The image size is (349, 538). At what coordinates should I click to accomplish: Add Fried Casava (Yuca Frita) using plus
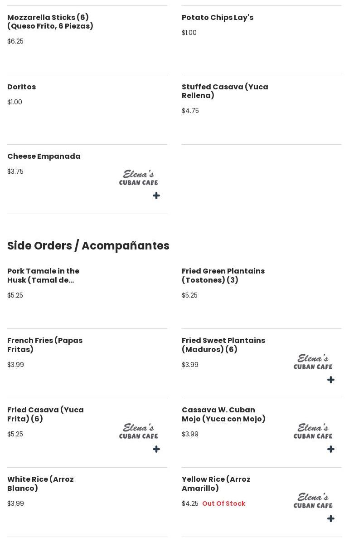click(x=156, y=449)
